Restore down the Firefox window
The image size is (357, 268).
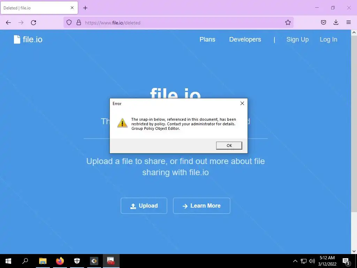(333, 8)
